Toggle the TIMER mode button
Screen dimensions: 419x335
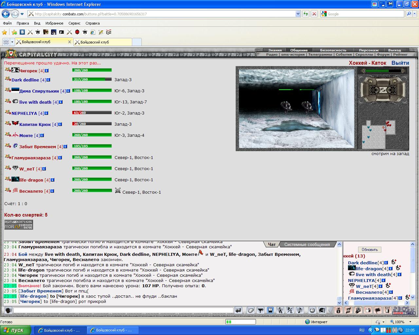(x=410, y=313)
